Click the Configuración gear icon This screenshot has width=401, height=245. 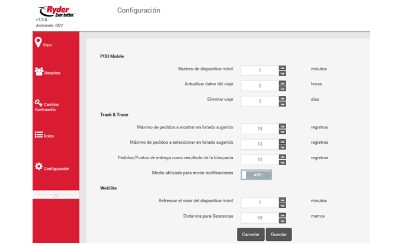(x=39, y=167)
